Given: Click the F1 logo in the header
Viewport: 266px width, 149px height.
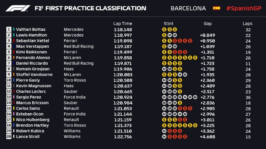Looking at the screenshot, I should pyautogui.click(x=18, y=8).
